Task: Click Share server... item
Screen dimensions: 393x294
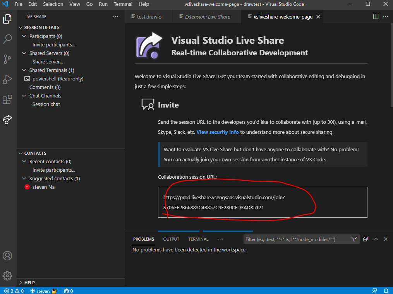Action: point(48,62)
